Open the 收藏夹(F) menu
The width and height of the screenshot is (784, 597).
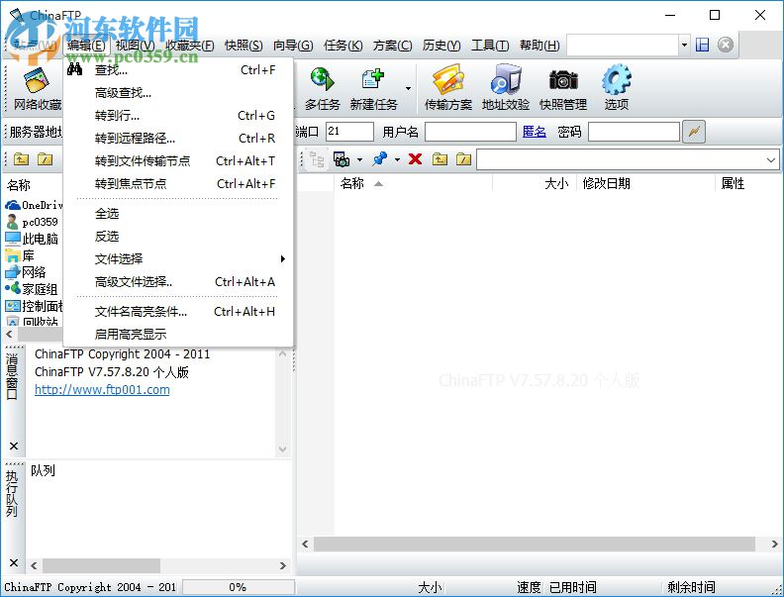(189, 46)
